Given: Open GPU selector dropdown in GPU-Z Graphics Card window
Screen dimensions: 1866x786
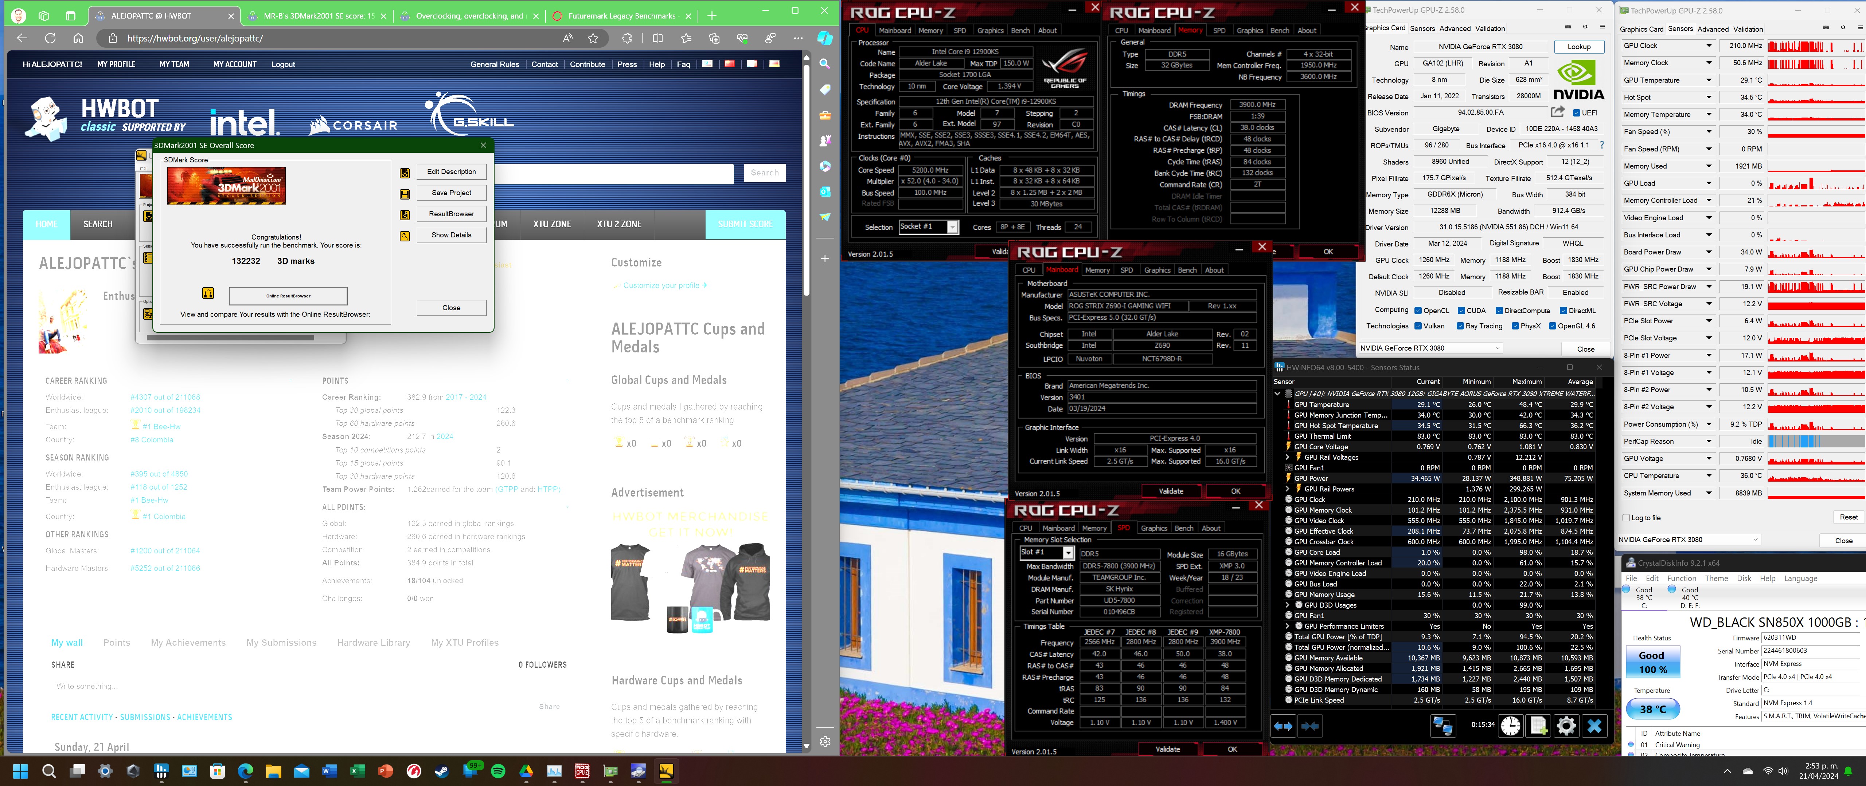Looking at the screenshot, I should click(x=1430, y=348).
